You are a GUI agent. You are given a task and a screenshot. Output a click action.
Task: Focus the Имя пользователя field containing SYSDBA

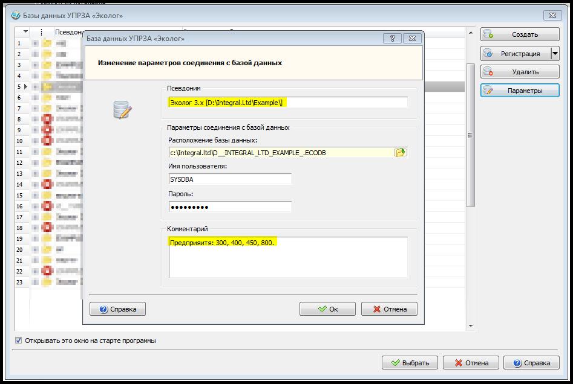230,179
